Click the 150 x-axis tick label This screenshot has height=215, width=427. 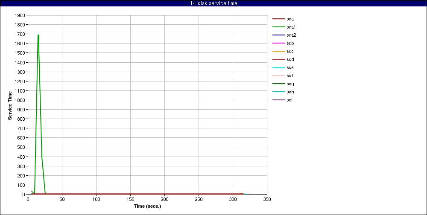(x=130, y=199)
